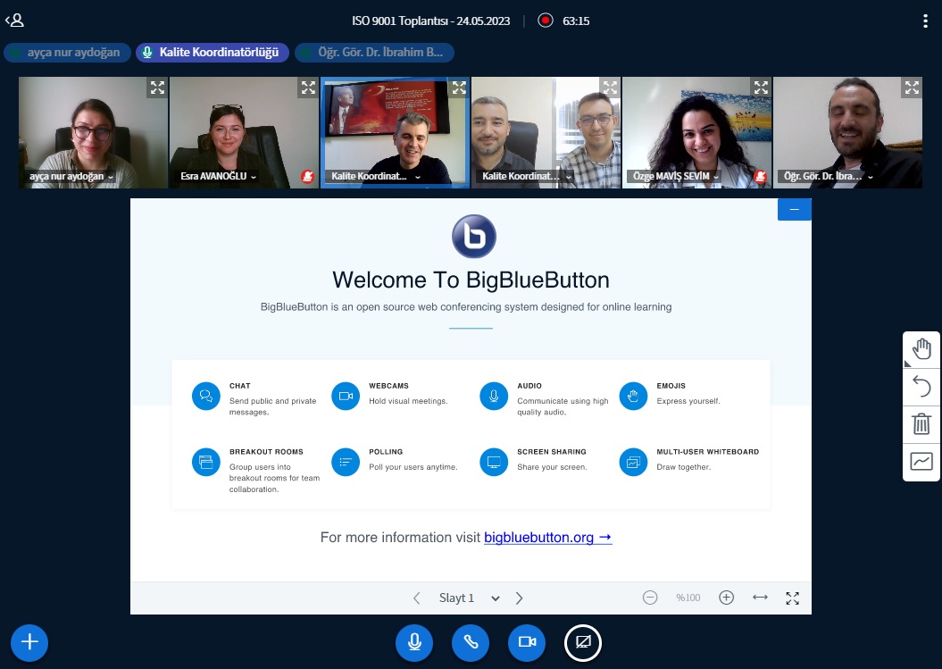Leave audio with phone button
The width and height of the screenshot is (942, 669).
tap(471, 642)
